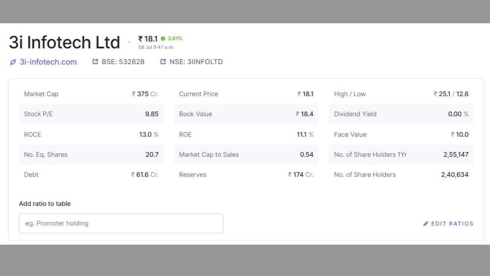The height and width of the screenshot is (276, 490).
Task: Click the EDIT RATIOS button
Action: click(448, 223)
